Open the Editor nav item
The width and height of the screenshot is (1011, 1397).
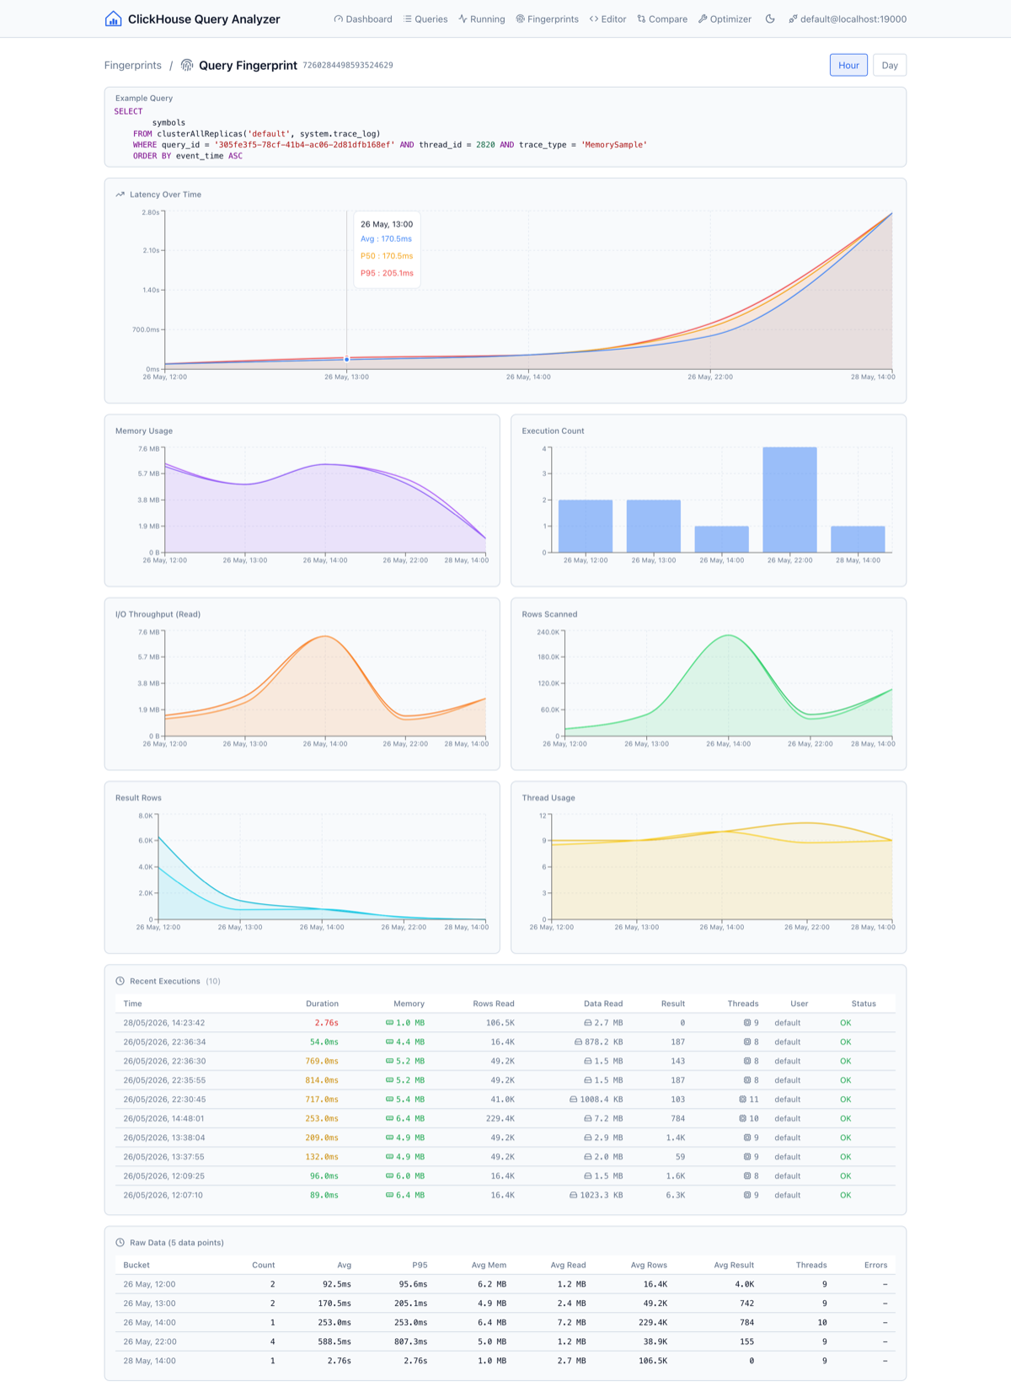pyautogui.click(x=608, y=19)
